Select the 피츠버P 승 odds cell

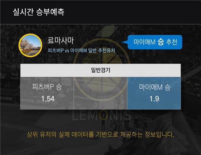click(47, 93)
